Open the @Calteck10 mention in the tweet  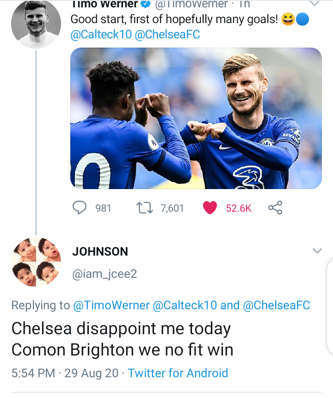point(100,36)
